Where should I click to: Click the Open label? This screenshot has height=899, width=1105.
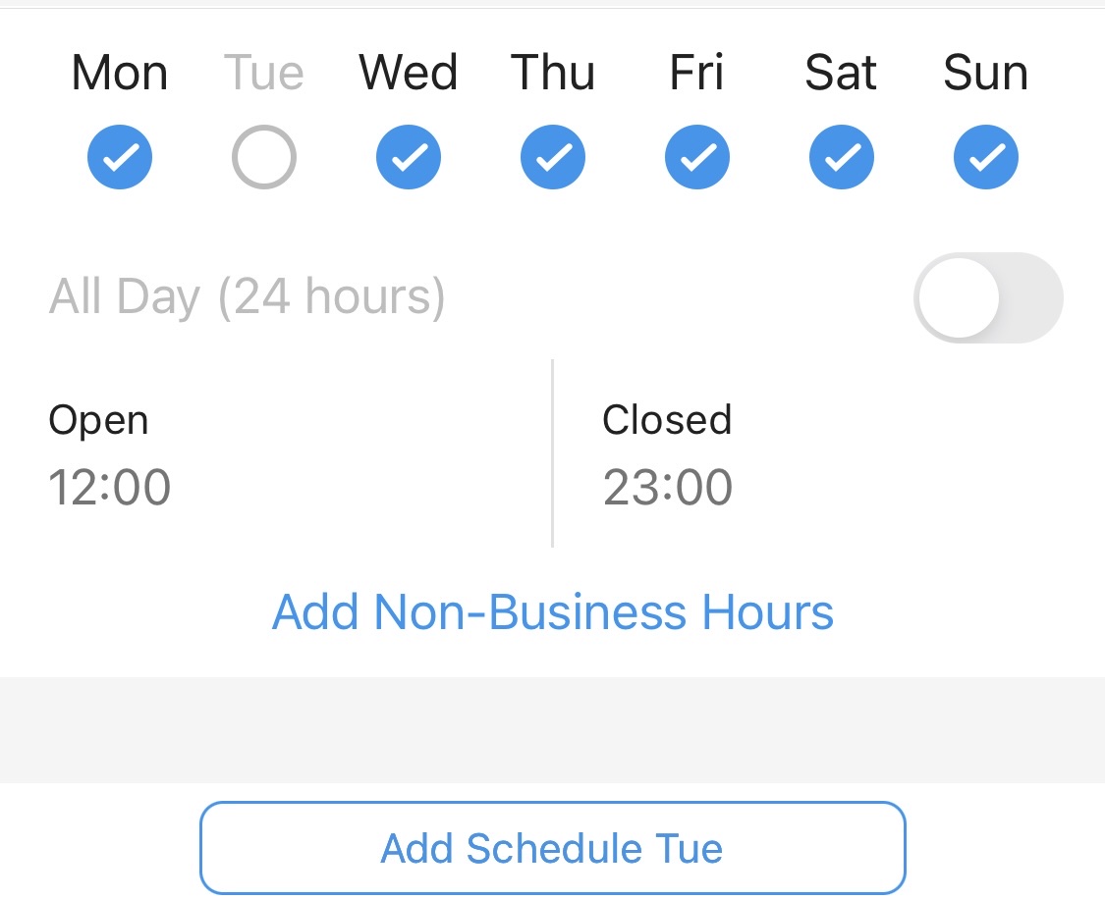[98, 420]
